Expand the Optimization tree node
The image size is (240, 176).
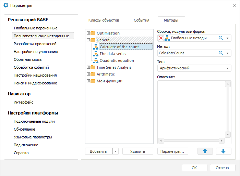88,33
